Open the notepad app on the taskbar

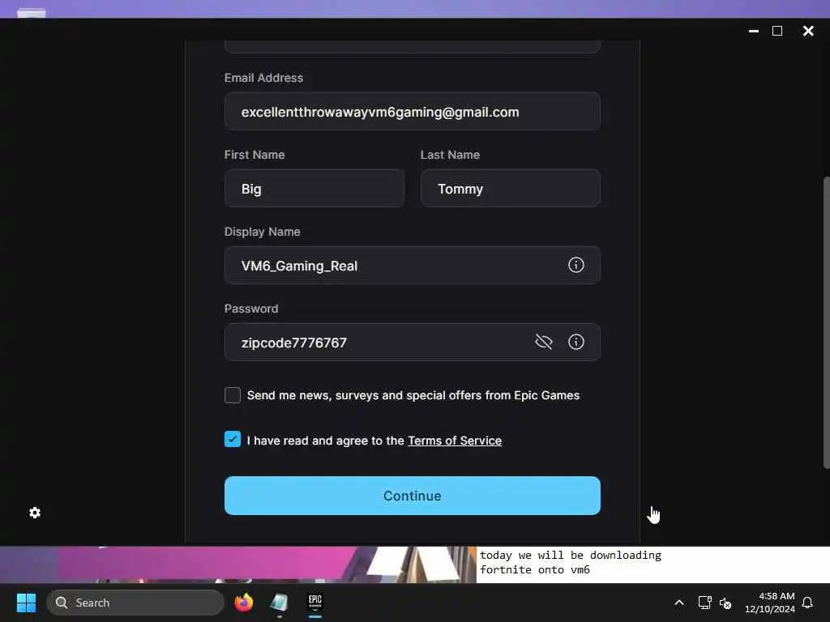(279, 603)
